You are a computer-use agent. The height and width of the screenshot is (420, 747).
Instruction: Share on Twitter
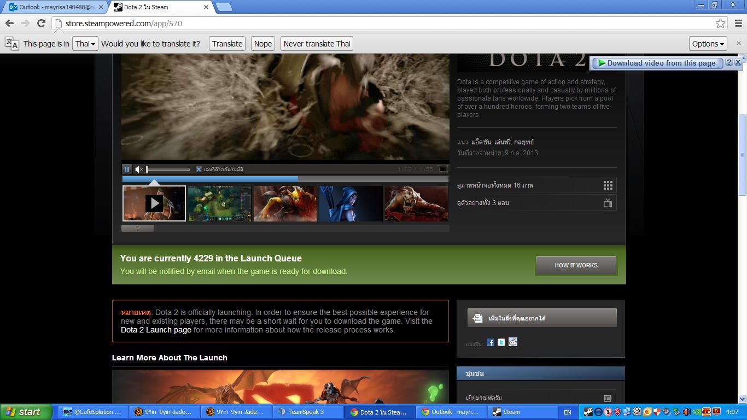[x=501, y=342]
